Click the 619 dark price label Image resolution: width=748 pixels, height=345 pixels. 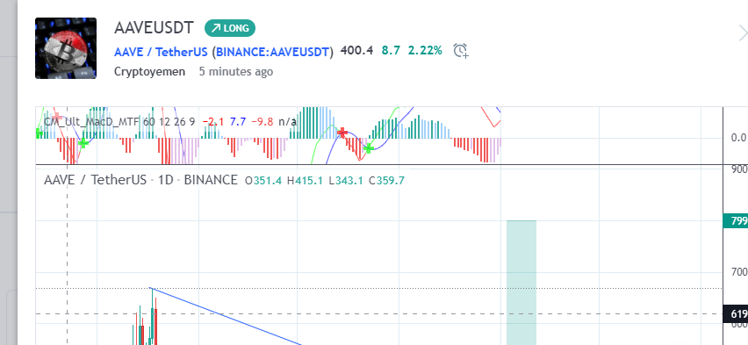[736, 313]
